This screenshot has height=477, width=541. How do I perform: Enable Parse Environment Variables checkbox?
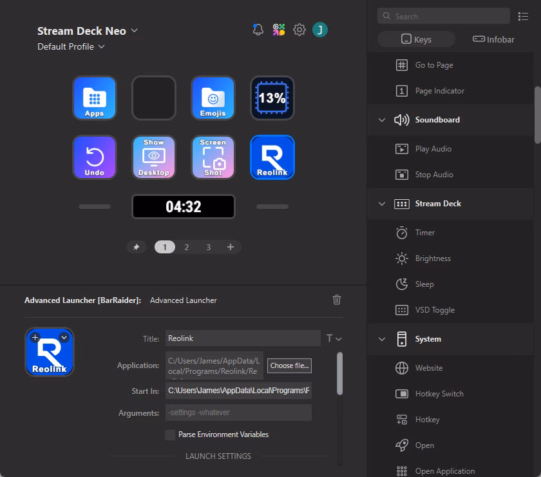coord(170,434)
